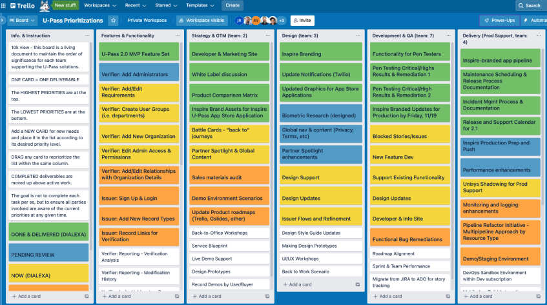Image resolution: width=547 pixels, height=305 pixels.
Task: Click the Workspace visible button
Action: [x=201, y=21]
